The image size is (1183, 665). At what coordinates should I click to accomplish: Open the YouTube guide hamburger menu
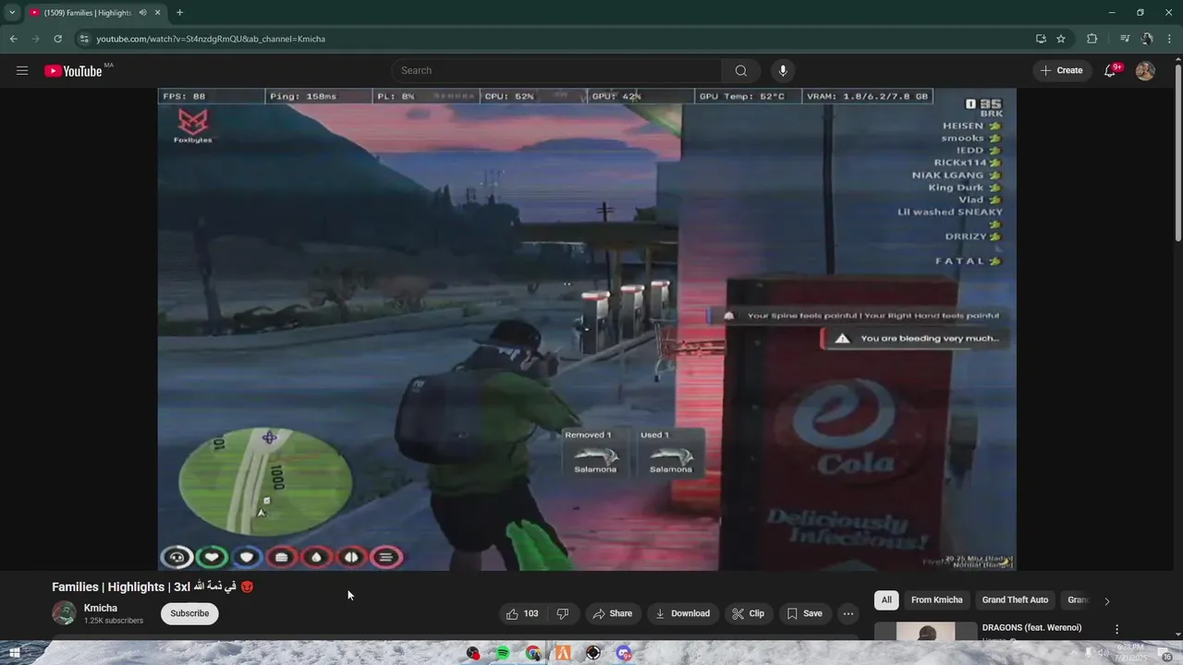point(22,70)
